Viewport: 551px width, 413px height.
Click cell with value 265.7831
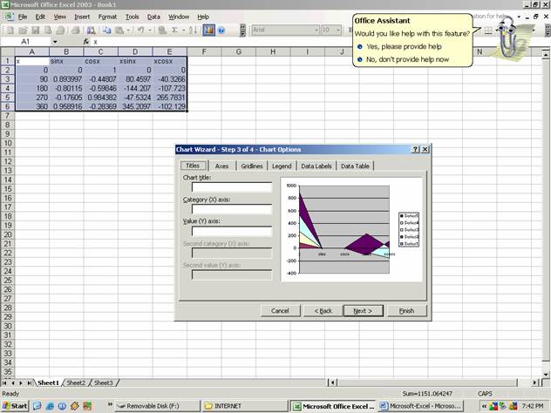pyautogui.click(x=170, y=98)
